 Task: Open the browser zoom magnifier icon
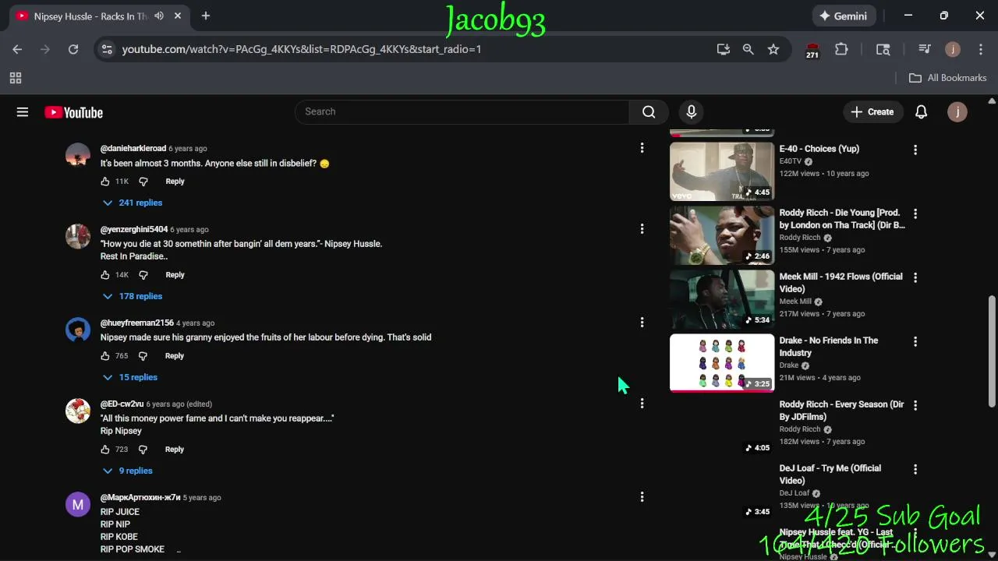pyautogui.click(x=748, y=49)
